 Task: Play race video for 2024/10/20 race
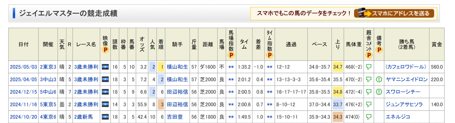point(105,117)
